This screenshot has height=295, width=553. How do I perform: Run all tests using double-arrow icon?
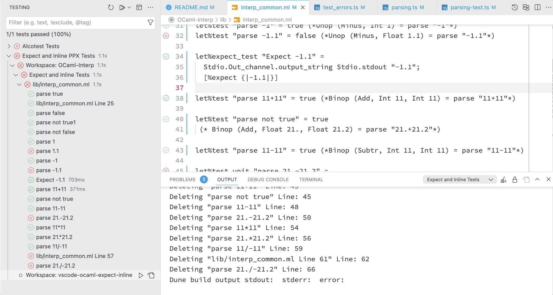tap(122, 7)
